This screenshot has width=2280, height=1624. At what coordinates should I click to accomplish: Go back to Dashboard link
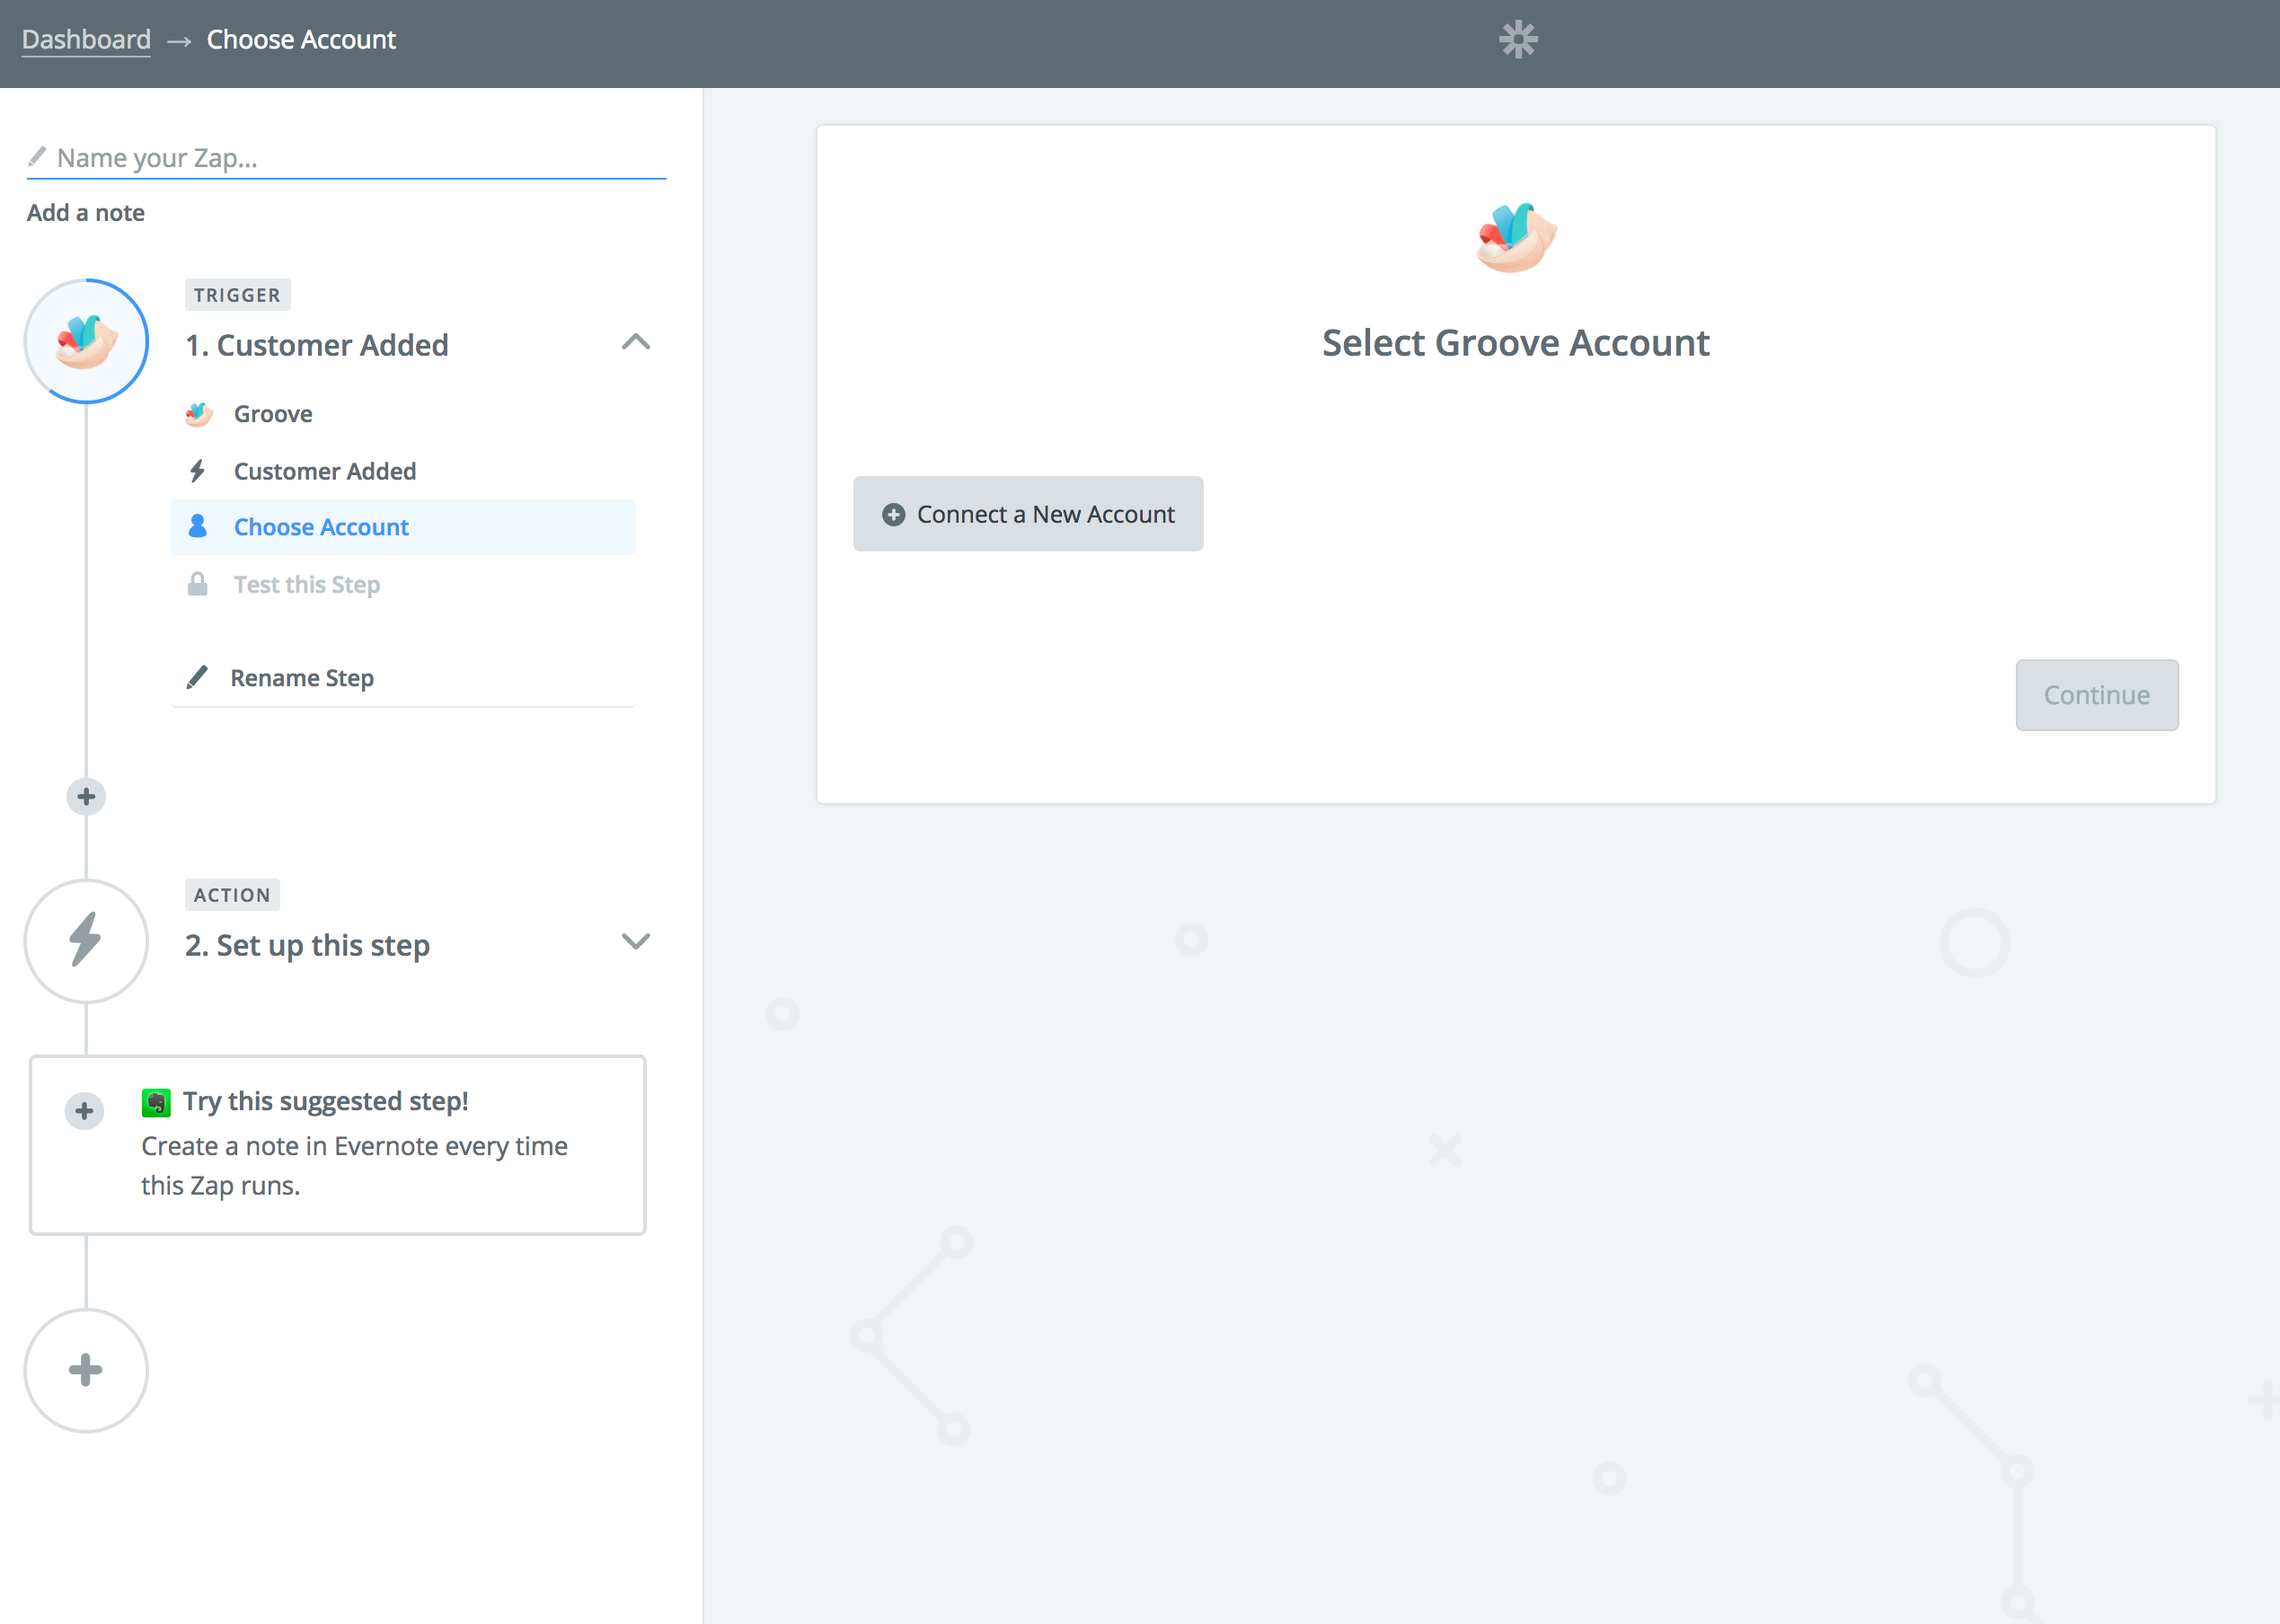pyautogui.click(x=86, y=40)
